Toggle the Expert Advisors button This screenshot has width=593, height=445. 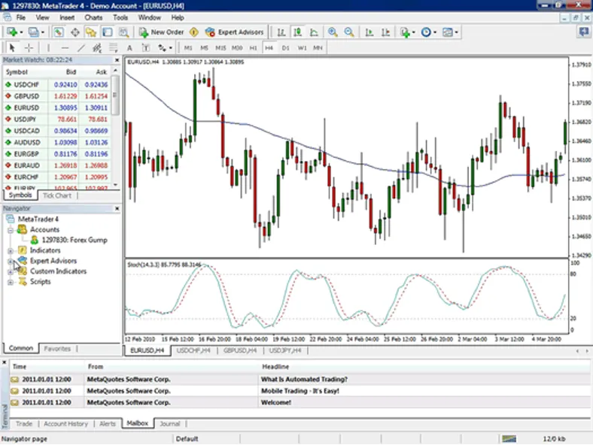click(x=235, y=32)
